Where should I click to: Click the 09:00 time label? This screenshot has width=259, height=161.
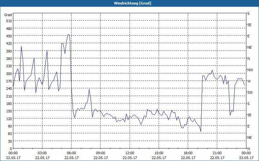coord(101,153)
